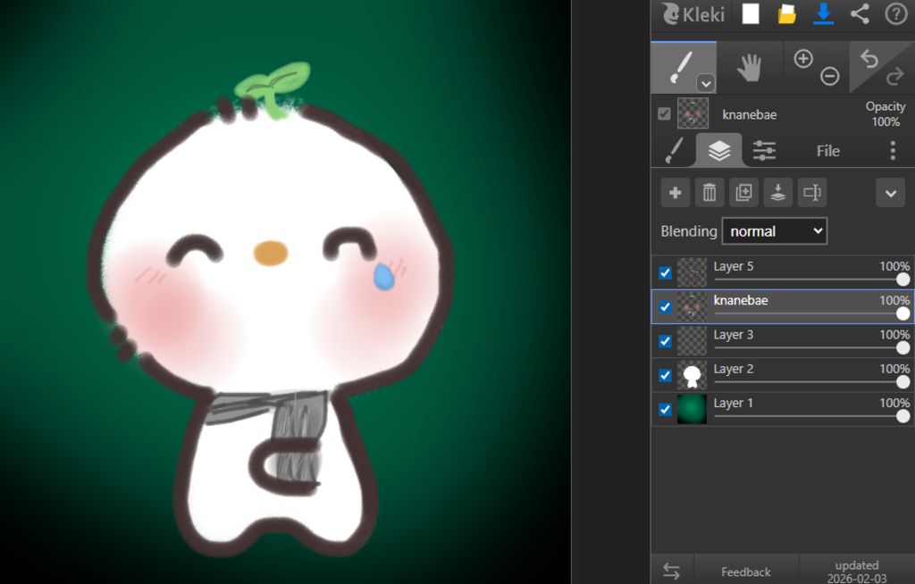Open the File tab
Viewport: 915px width, 584px height.
(x=828, y=151)
